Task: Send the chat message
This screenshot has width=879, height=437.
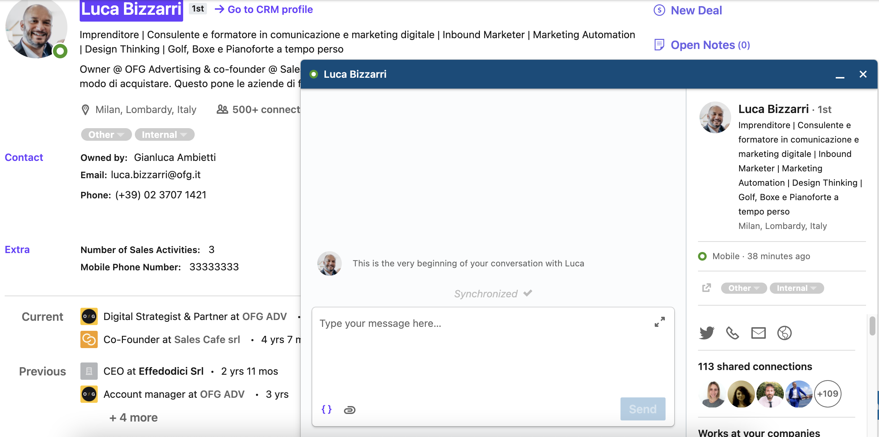Action: [643, 409]
